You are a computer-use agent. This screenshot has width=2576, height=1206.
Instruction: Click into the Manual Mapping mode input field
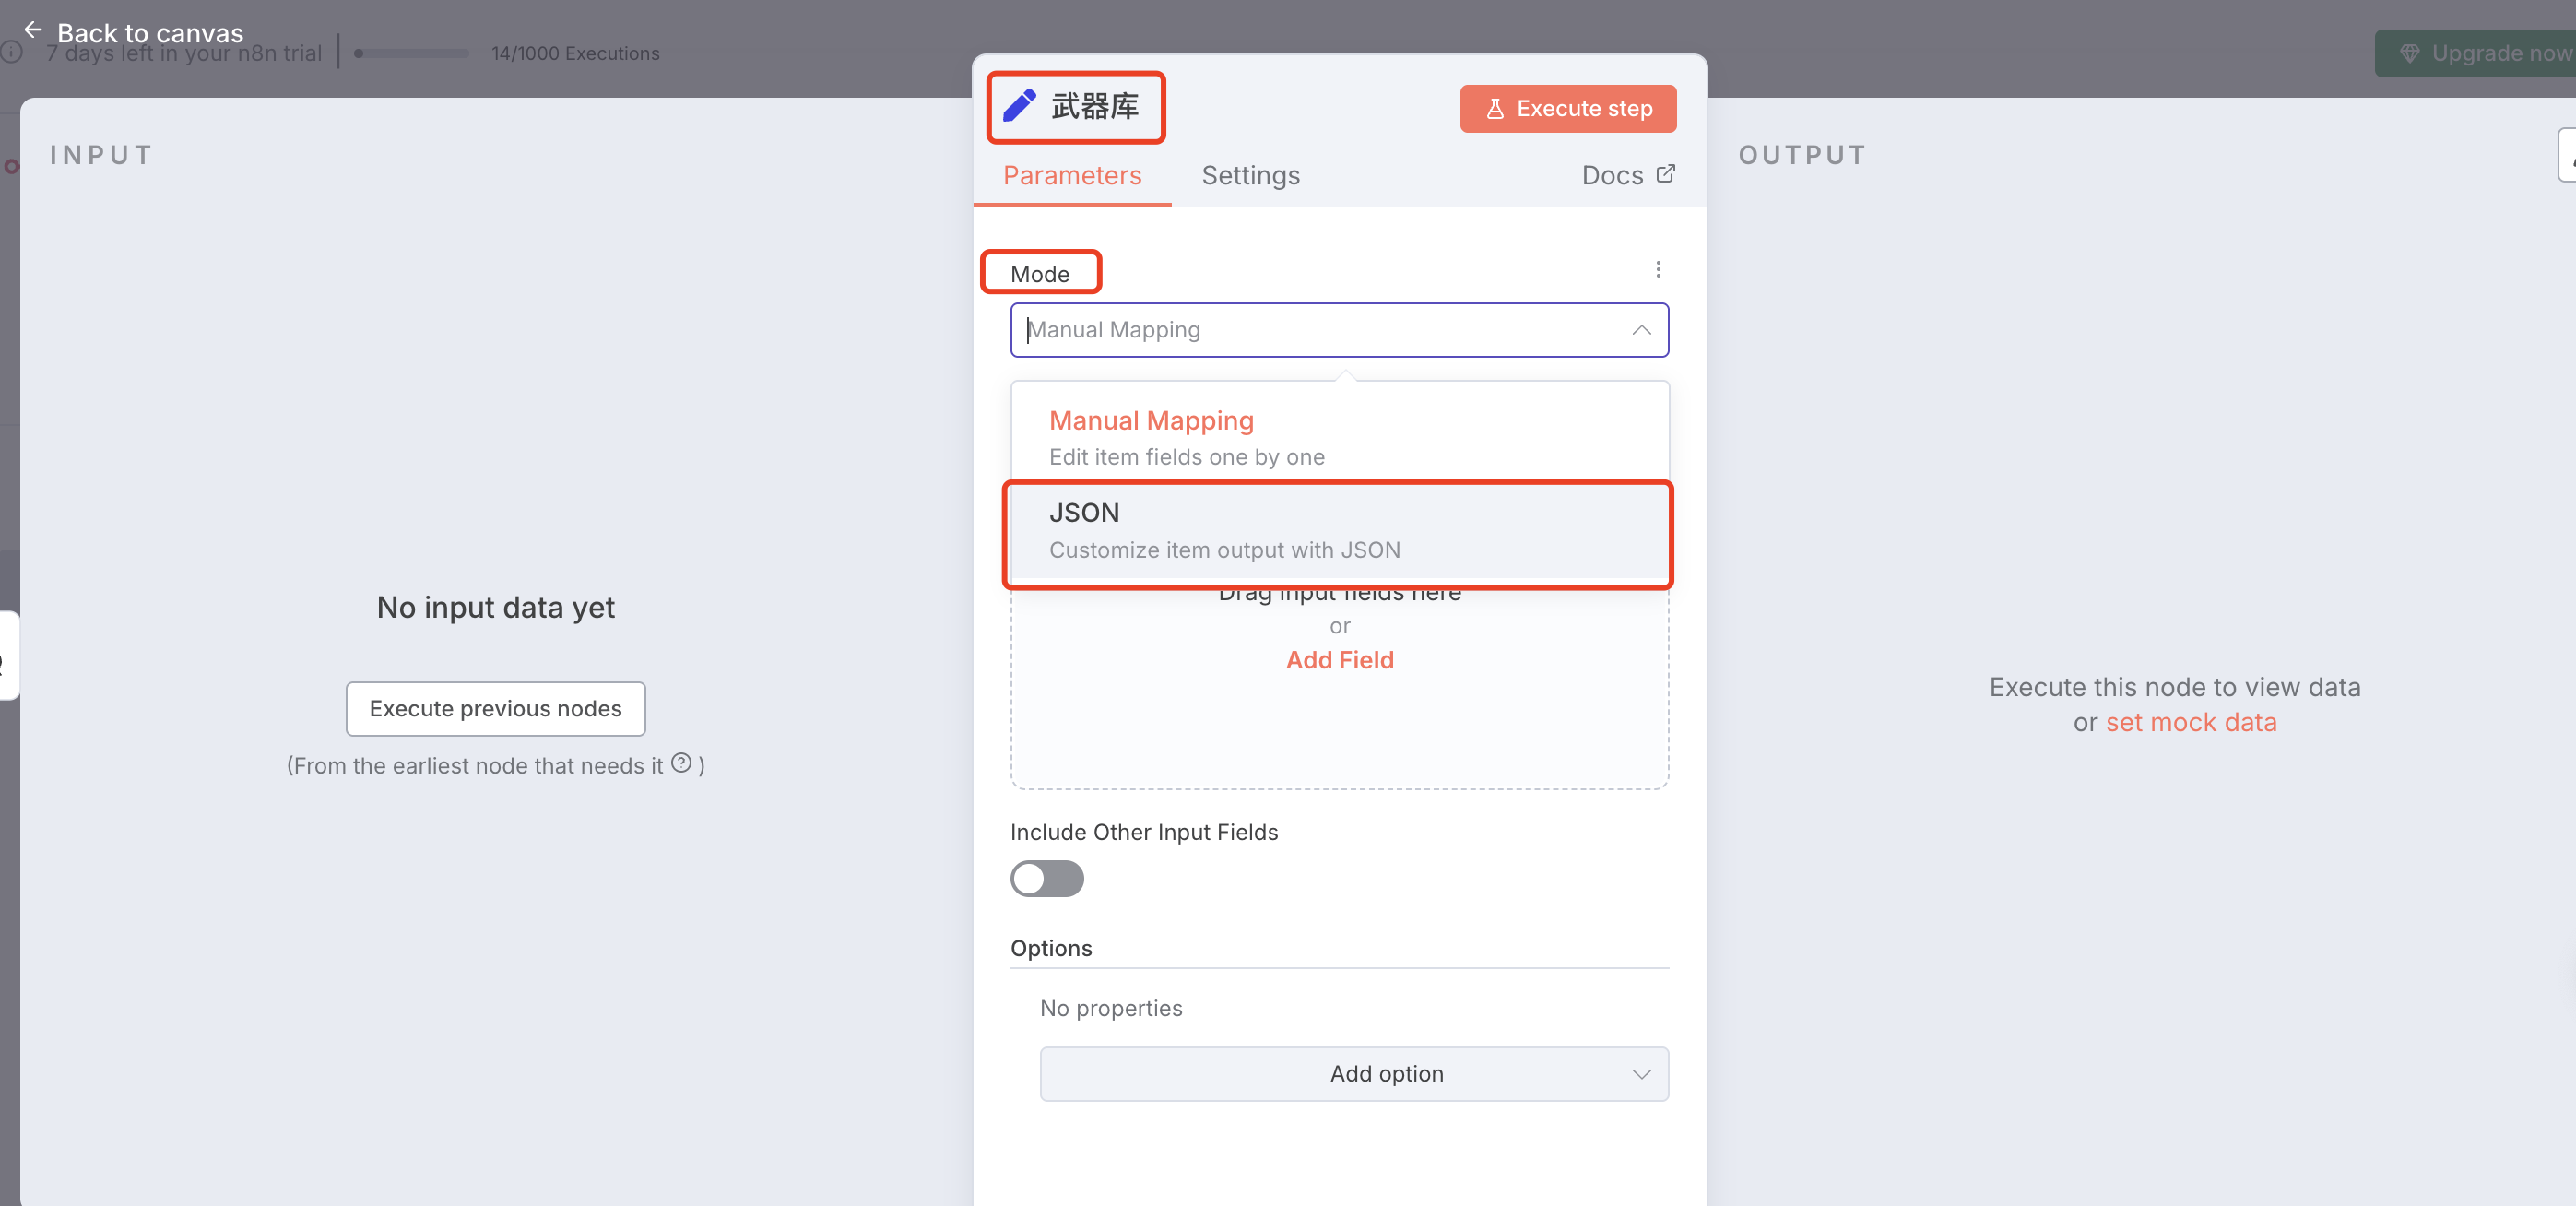pos(1339,330)
